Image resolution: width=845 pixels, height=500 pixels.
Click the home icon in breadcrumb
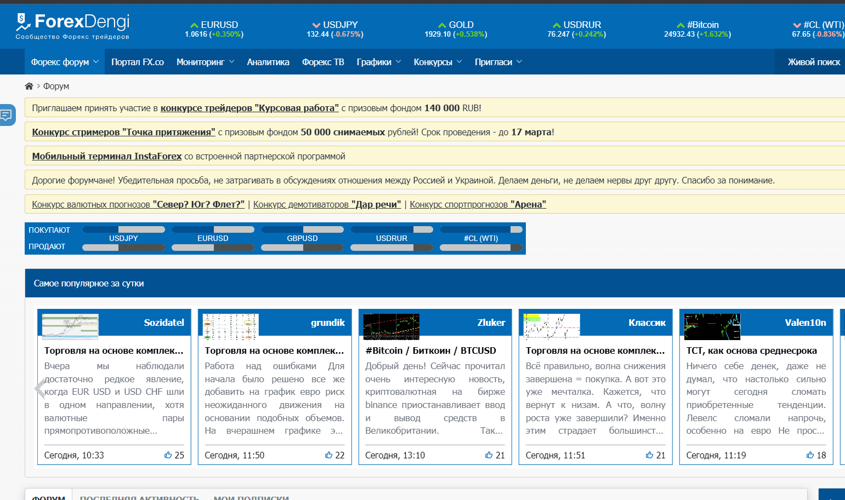tap(29, 86)
